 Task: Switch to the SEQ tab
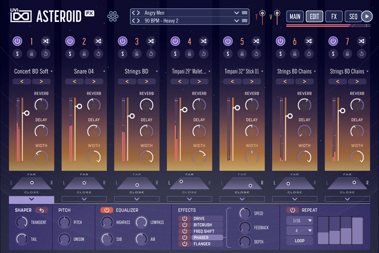pyautogui.click(x=353, y=16)
